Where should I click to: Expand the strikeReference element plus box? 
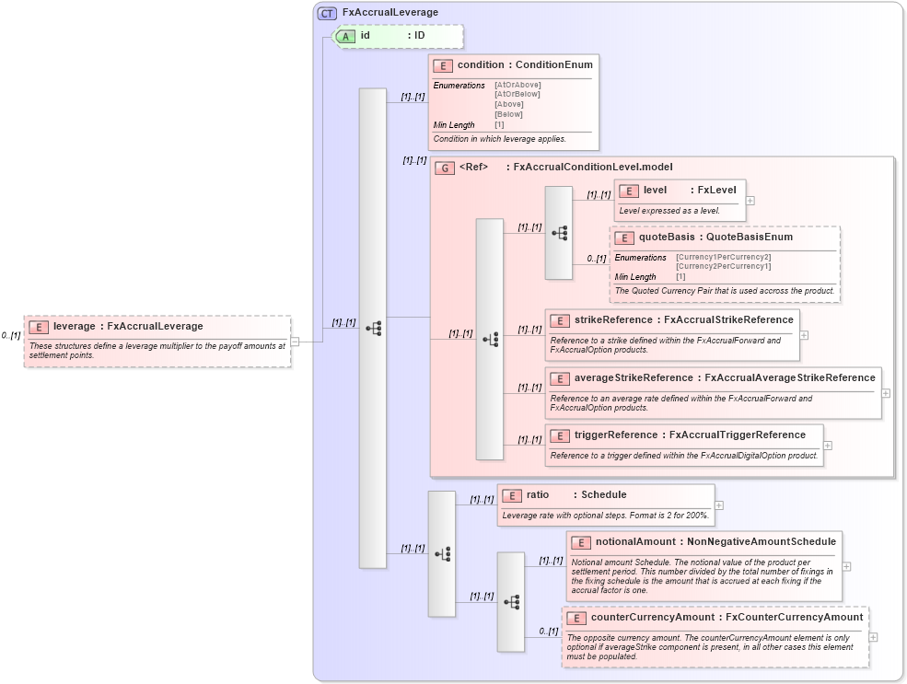804,335
